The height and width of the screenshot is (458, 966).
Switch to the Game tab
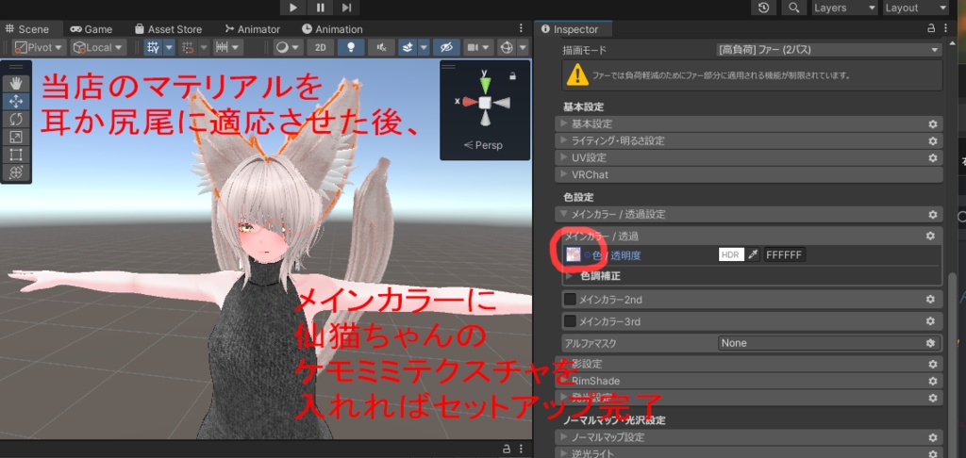tap(92, 29)
